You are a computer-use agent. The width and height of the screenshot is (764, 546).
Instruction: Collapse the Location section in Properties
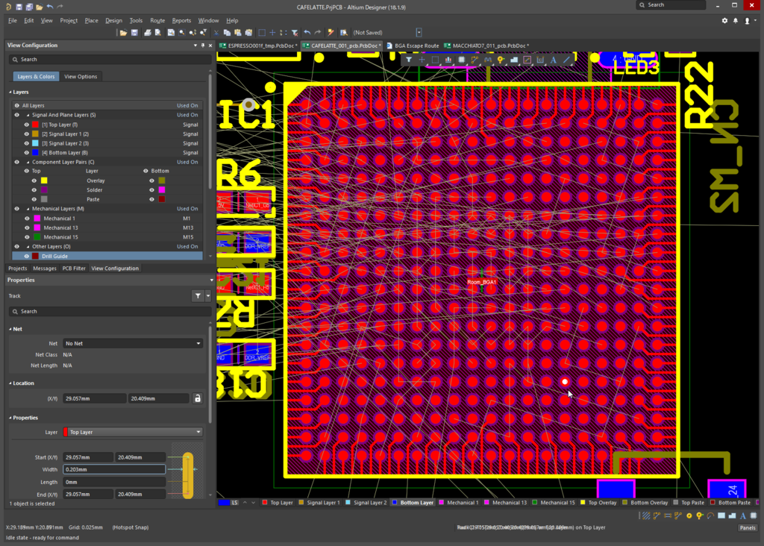10,383
